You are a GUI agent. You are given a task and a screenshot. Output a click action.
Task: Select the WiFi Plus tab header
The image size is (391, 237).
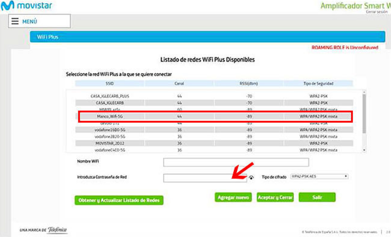pyautogui.click(x=47, y=37)
